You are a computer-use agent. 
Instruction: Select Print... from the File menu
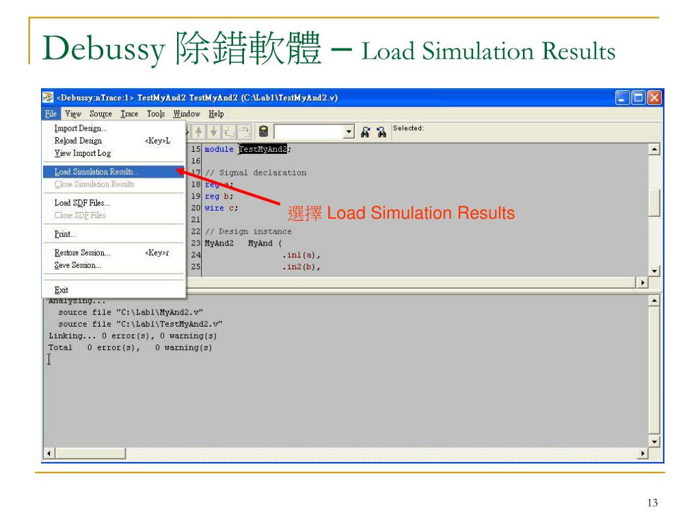point(113,234)
